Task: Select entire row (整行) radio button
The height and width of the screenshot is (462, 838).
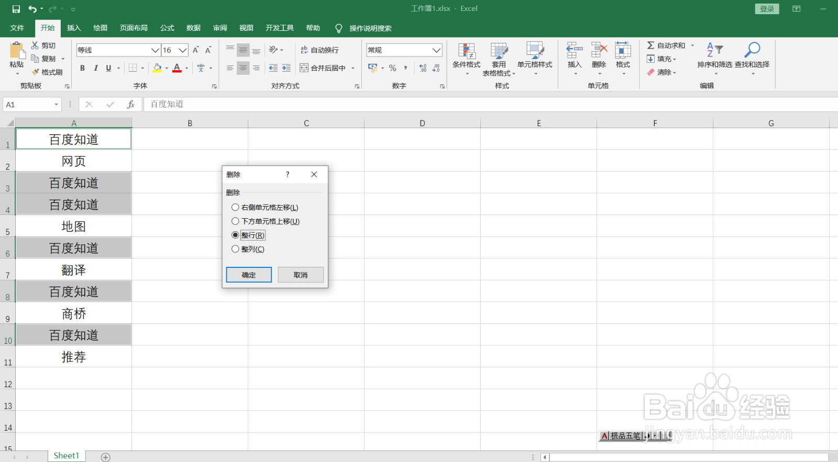Action: tap(235, 235)
